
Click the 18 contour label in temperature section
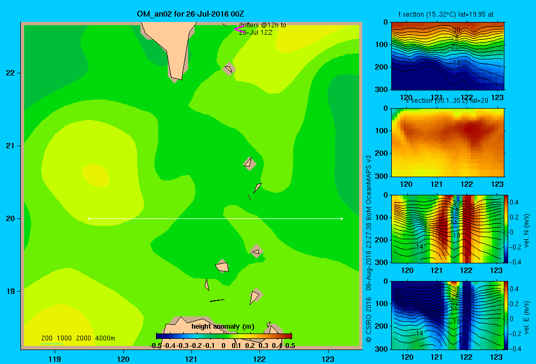tap(456, 63)
